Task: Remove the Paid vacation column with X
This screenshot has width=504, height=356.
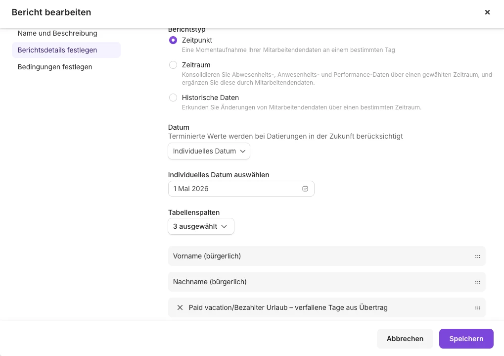Action: pos(180,307)
